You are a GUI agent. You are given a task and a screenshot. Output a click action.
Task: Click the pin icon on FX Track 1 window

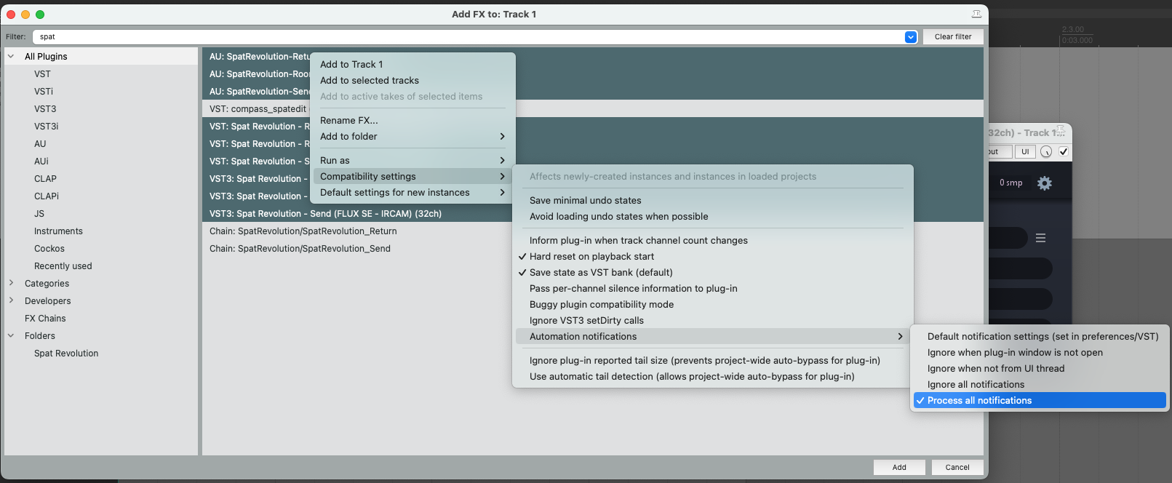coord(1061,131)
